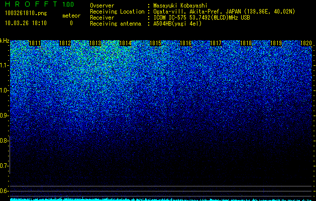Click the 1816 time marker

(185, 43)
